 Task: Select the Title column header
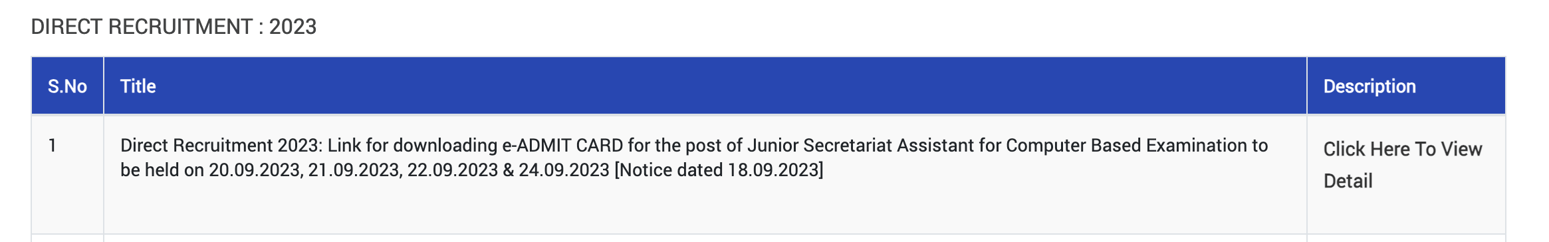[138, 86]
